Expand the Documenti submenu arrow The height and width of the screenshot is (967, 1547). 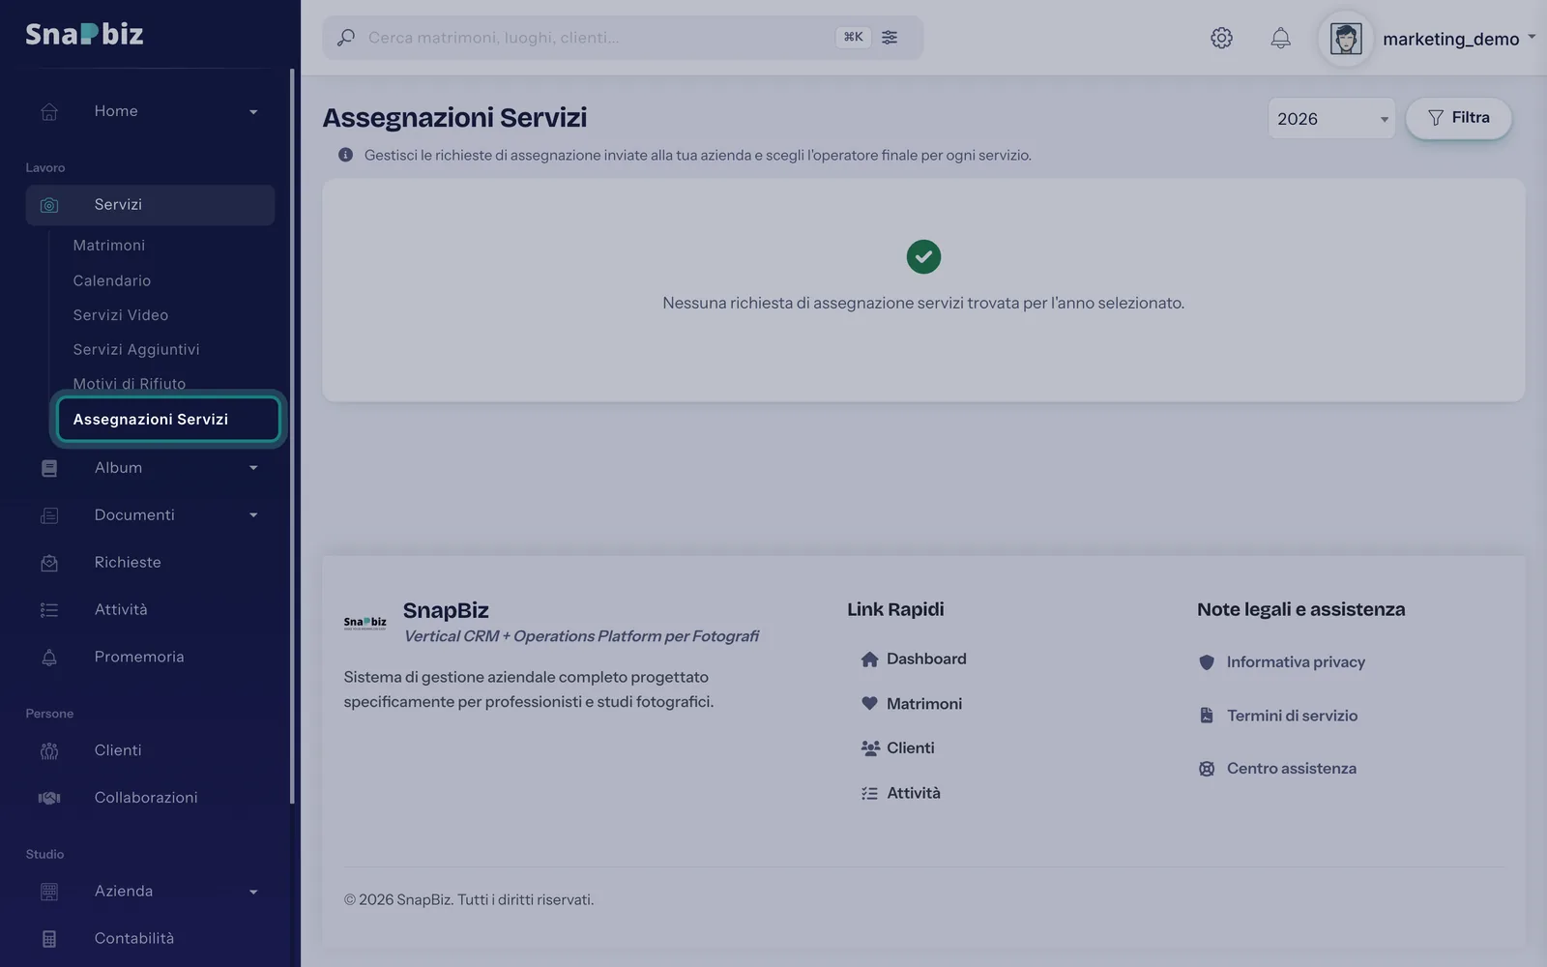(253, 515)
